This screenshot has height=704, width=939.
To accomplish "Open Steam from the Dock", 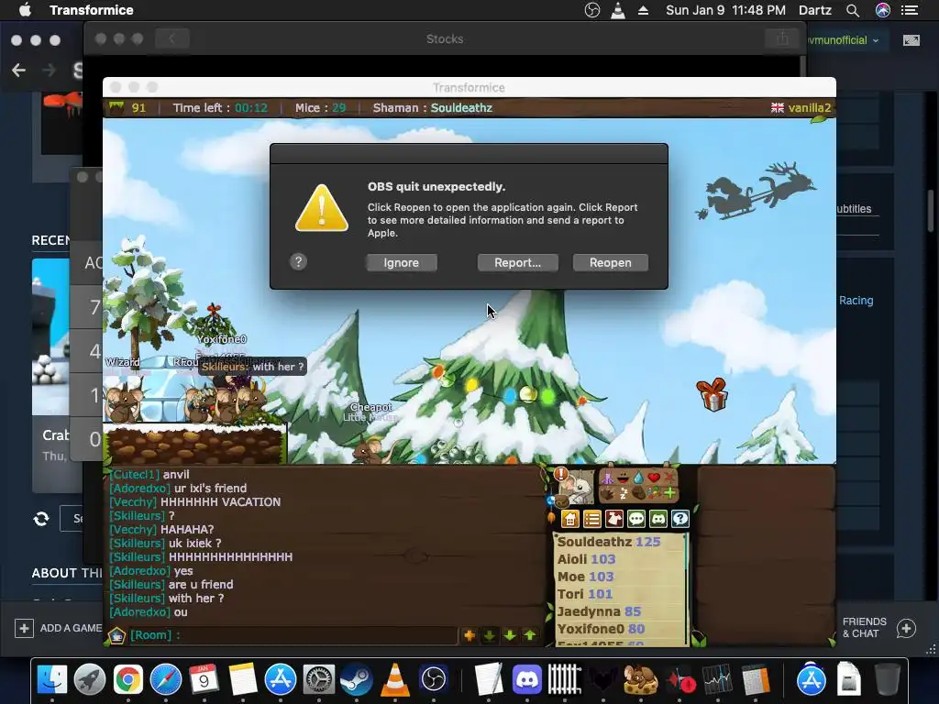I will pyautogui.click(x=357, y=679).
